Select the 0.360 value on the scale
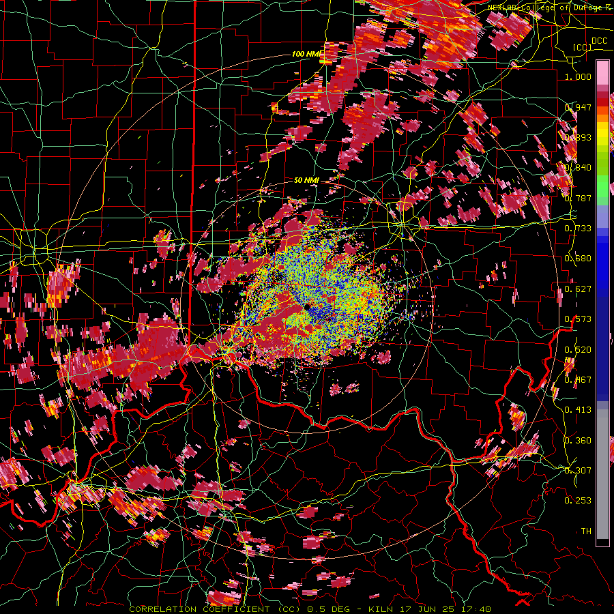Image resolution: width=614 pixels, height=614 pixels. click(x=578, y=441)
